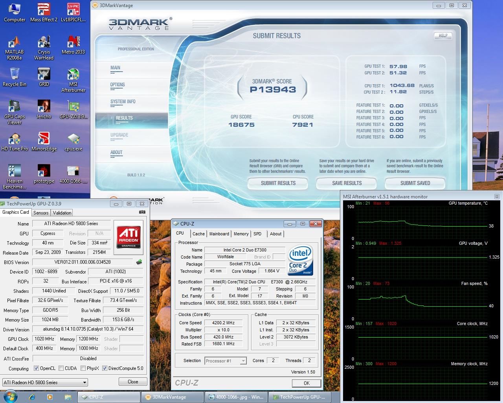This screenshot has width=503, height=403.
Task: Launch cpuz.exe desktop icon
Action: [x=73, y=142]
